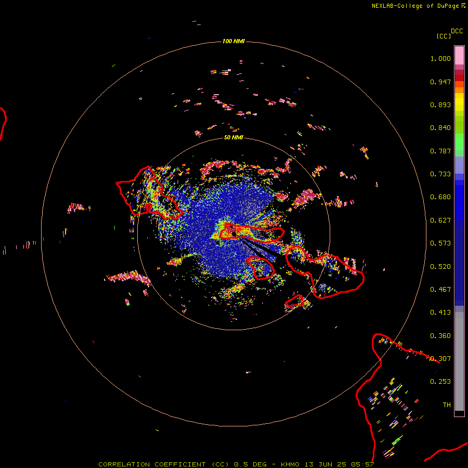Click the gray color band beside 0.360

click(459, 361)
